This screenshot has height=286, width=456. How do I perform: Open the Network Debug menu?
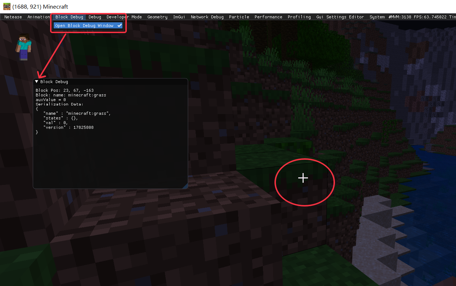point(207,17)
